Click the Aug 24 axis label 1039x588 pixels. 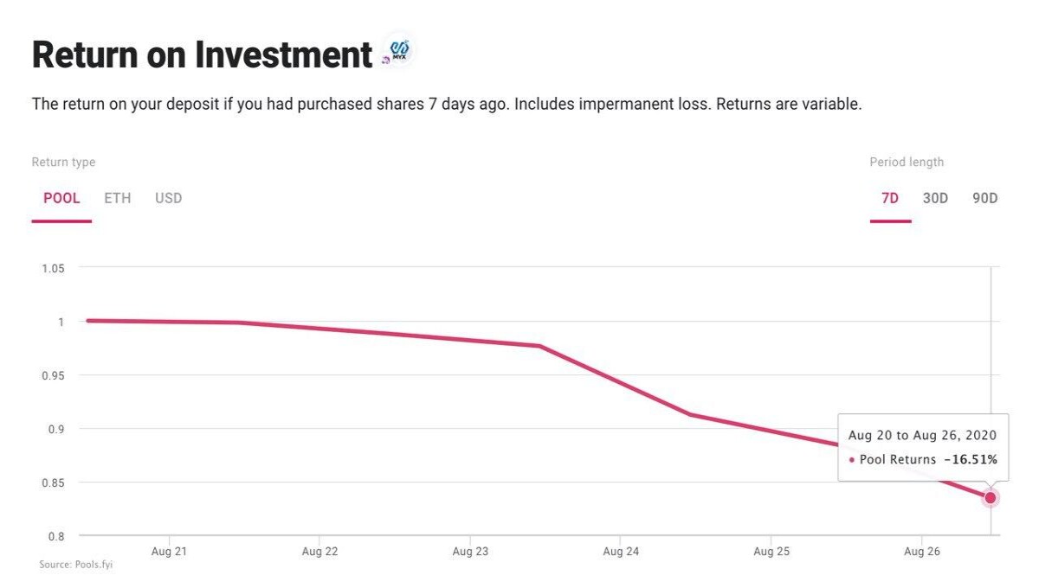(x=621, y=551)
